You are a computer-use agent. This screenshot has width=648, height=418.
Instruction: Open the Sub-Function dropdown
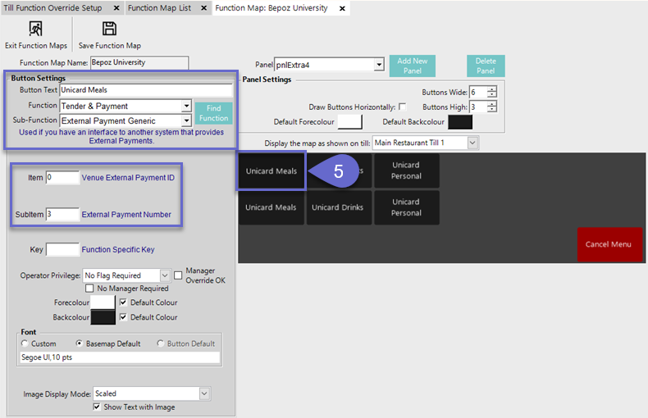186,121
